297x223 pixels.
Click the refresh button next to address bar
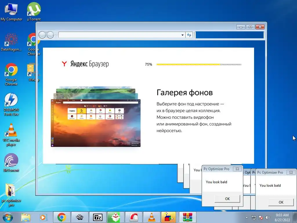(x=189, y=35)
